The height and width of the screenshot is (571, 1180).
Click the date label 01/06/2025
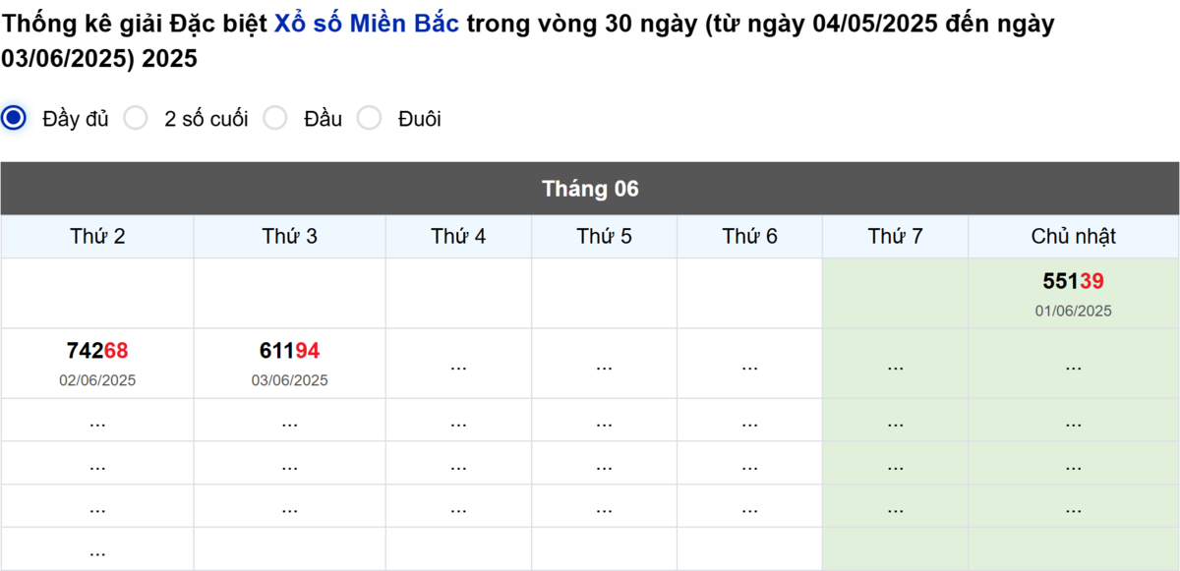tap(1072, 310)
